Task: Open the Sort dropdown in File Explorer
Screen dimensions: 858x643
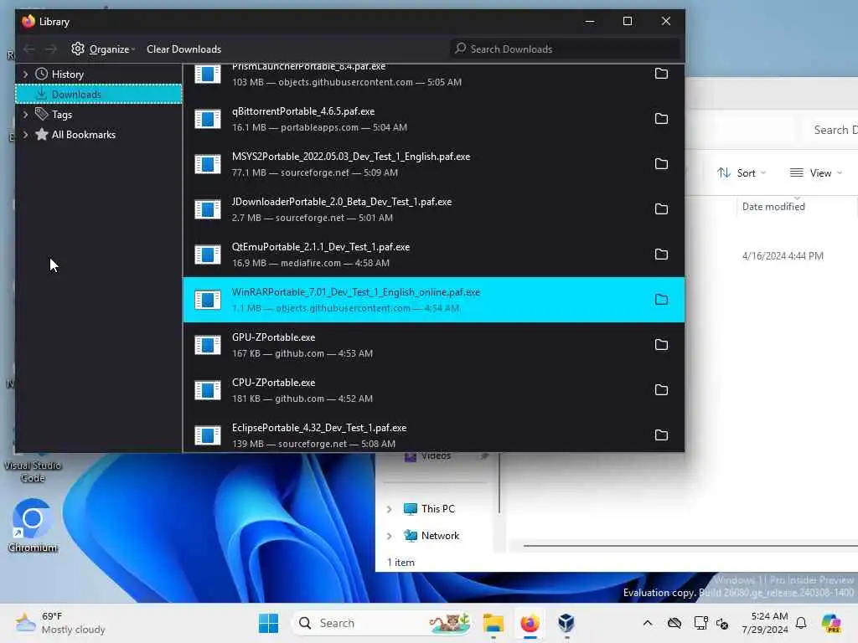Action: click(x=741, y=172)
